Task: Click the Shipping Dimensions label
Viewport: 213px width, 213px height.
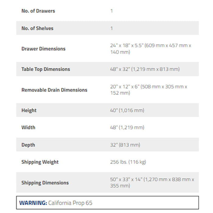Action: tap(45, 183)
